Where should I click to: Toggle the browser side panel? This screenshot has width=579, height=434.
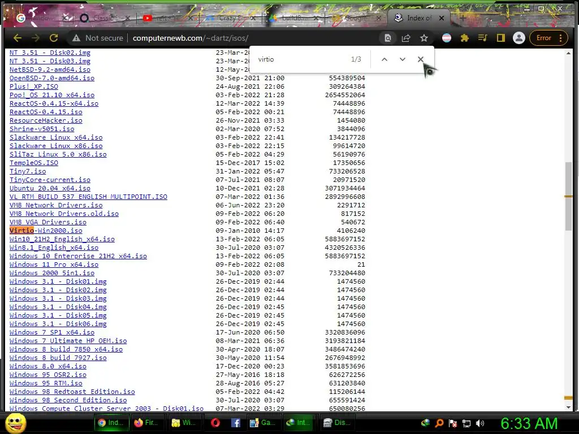pos(501,38)
